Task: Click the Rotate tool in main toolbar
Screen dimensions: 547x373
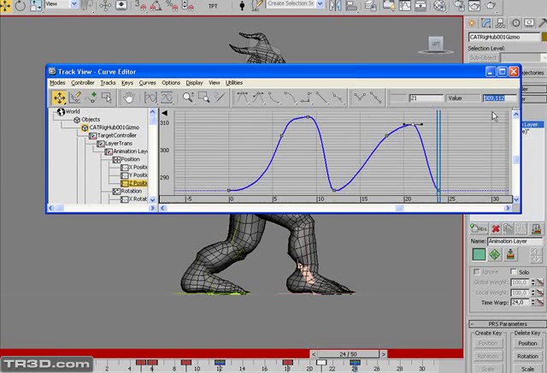Action: click(20, 5)
